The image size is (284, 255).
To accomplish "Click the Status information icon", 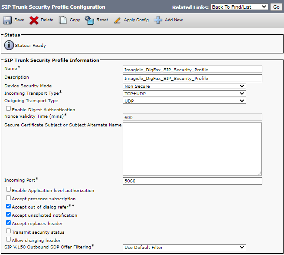I will (x=9, y=45).
